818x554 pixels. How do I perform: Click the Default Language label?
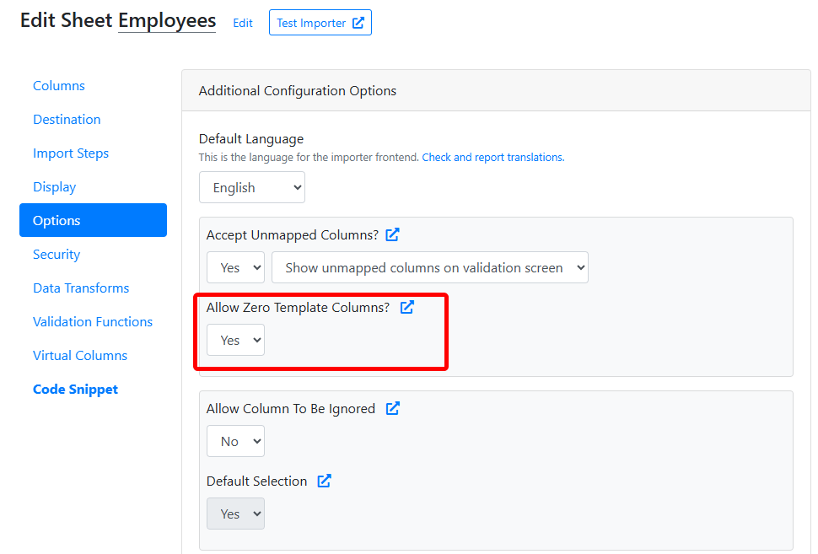click(x=251, y=139)
